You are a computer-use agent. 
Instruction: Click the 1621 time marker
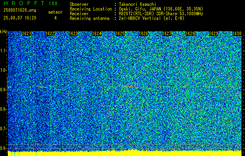[27, 34]
